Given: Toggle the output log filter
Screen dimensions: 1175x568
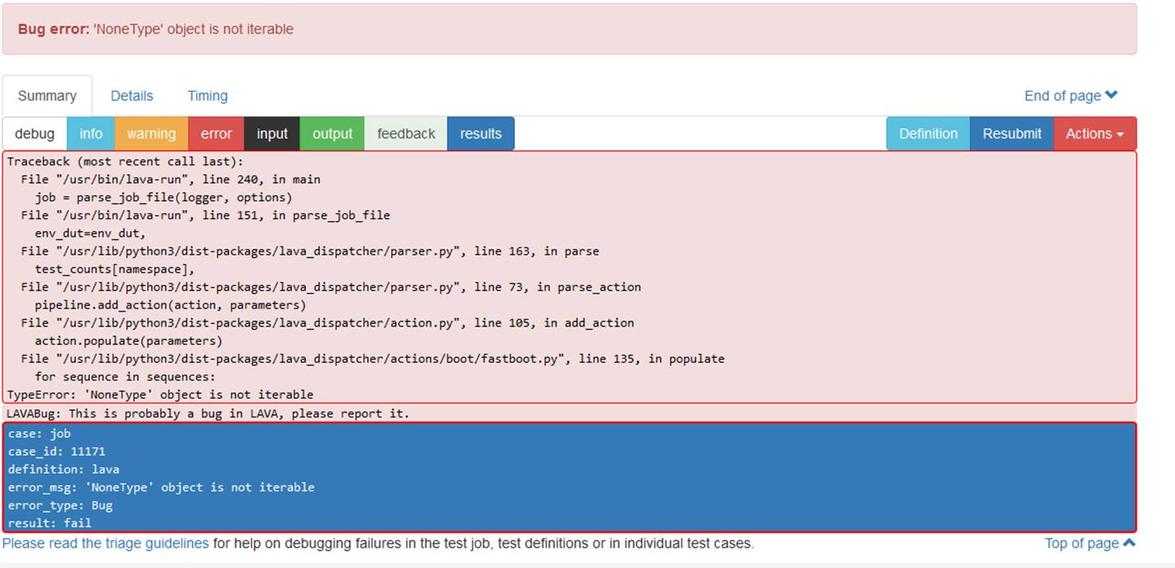Looking at the screenshot, I should (x=333, y=133).
